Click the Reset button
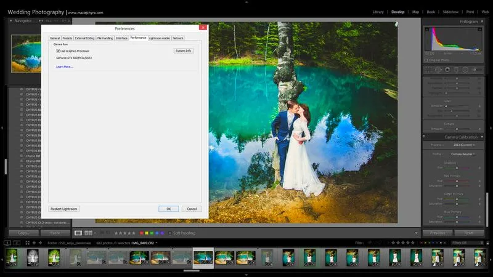Image resolution: width=493 pixels, height=277 pixels. tap(468, 233)
